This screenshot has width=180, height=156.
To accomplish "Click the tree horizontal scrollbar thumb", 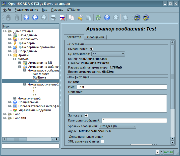I will (16, 139).
